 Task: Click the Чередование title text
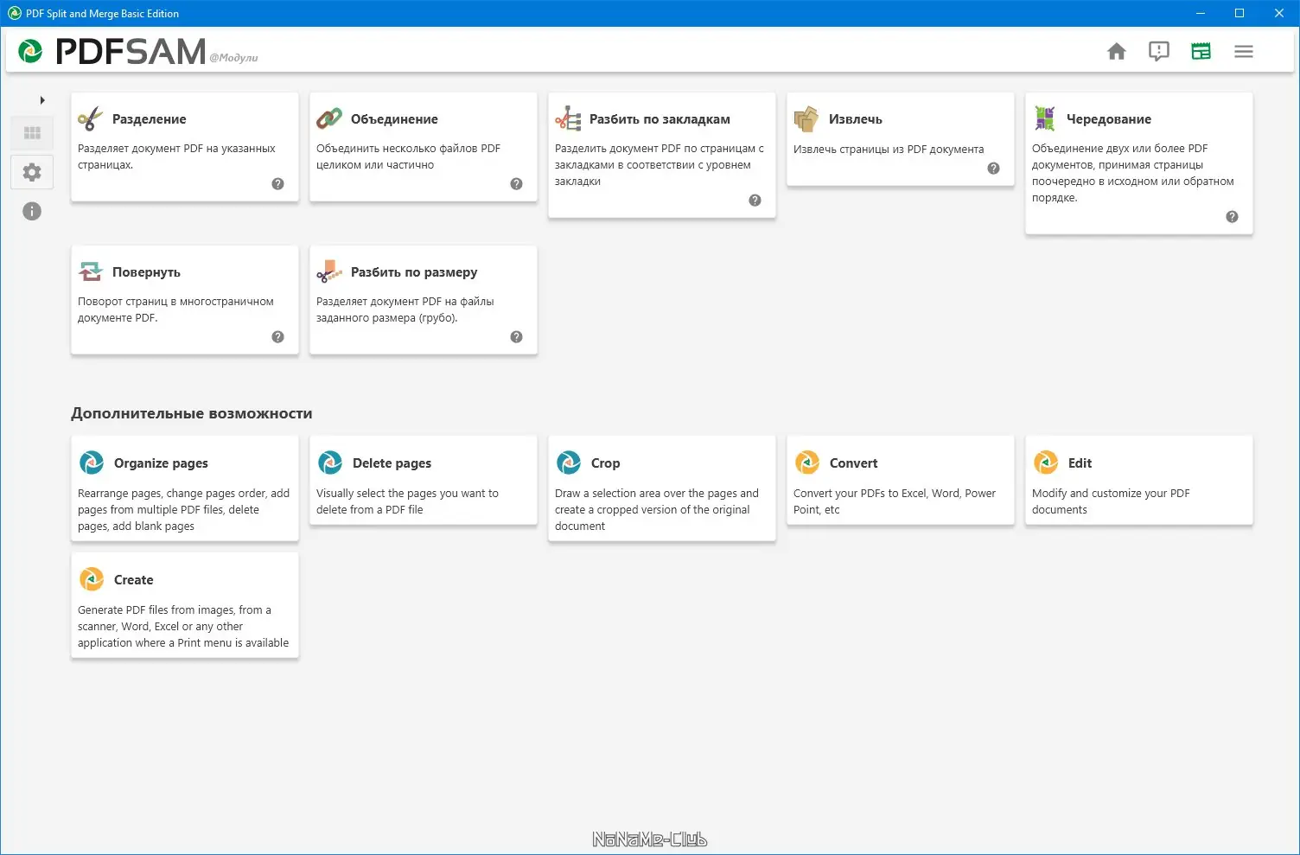pos(1109,119)
